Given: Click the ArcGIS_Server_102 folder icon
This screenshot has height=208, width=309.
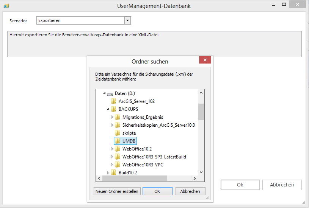Looking at the screenshot, I should [x=113, y=101].
